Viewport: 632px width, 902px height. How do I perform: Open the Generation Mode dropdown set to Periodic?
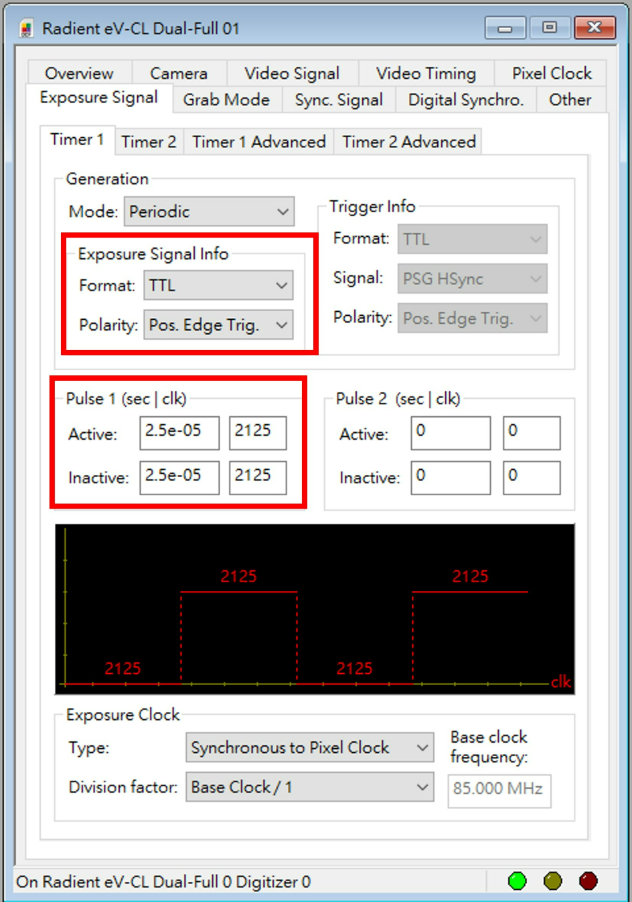pos(209,211)
